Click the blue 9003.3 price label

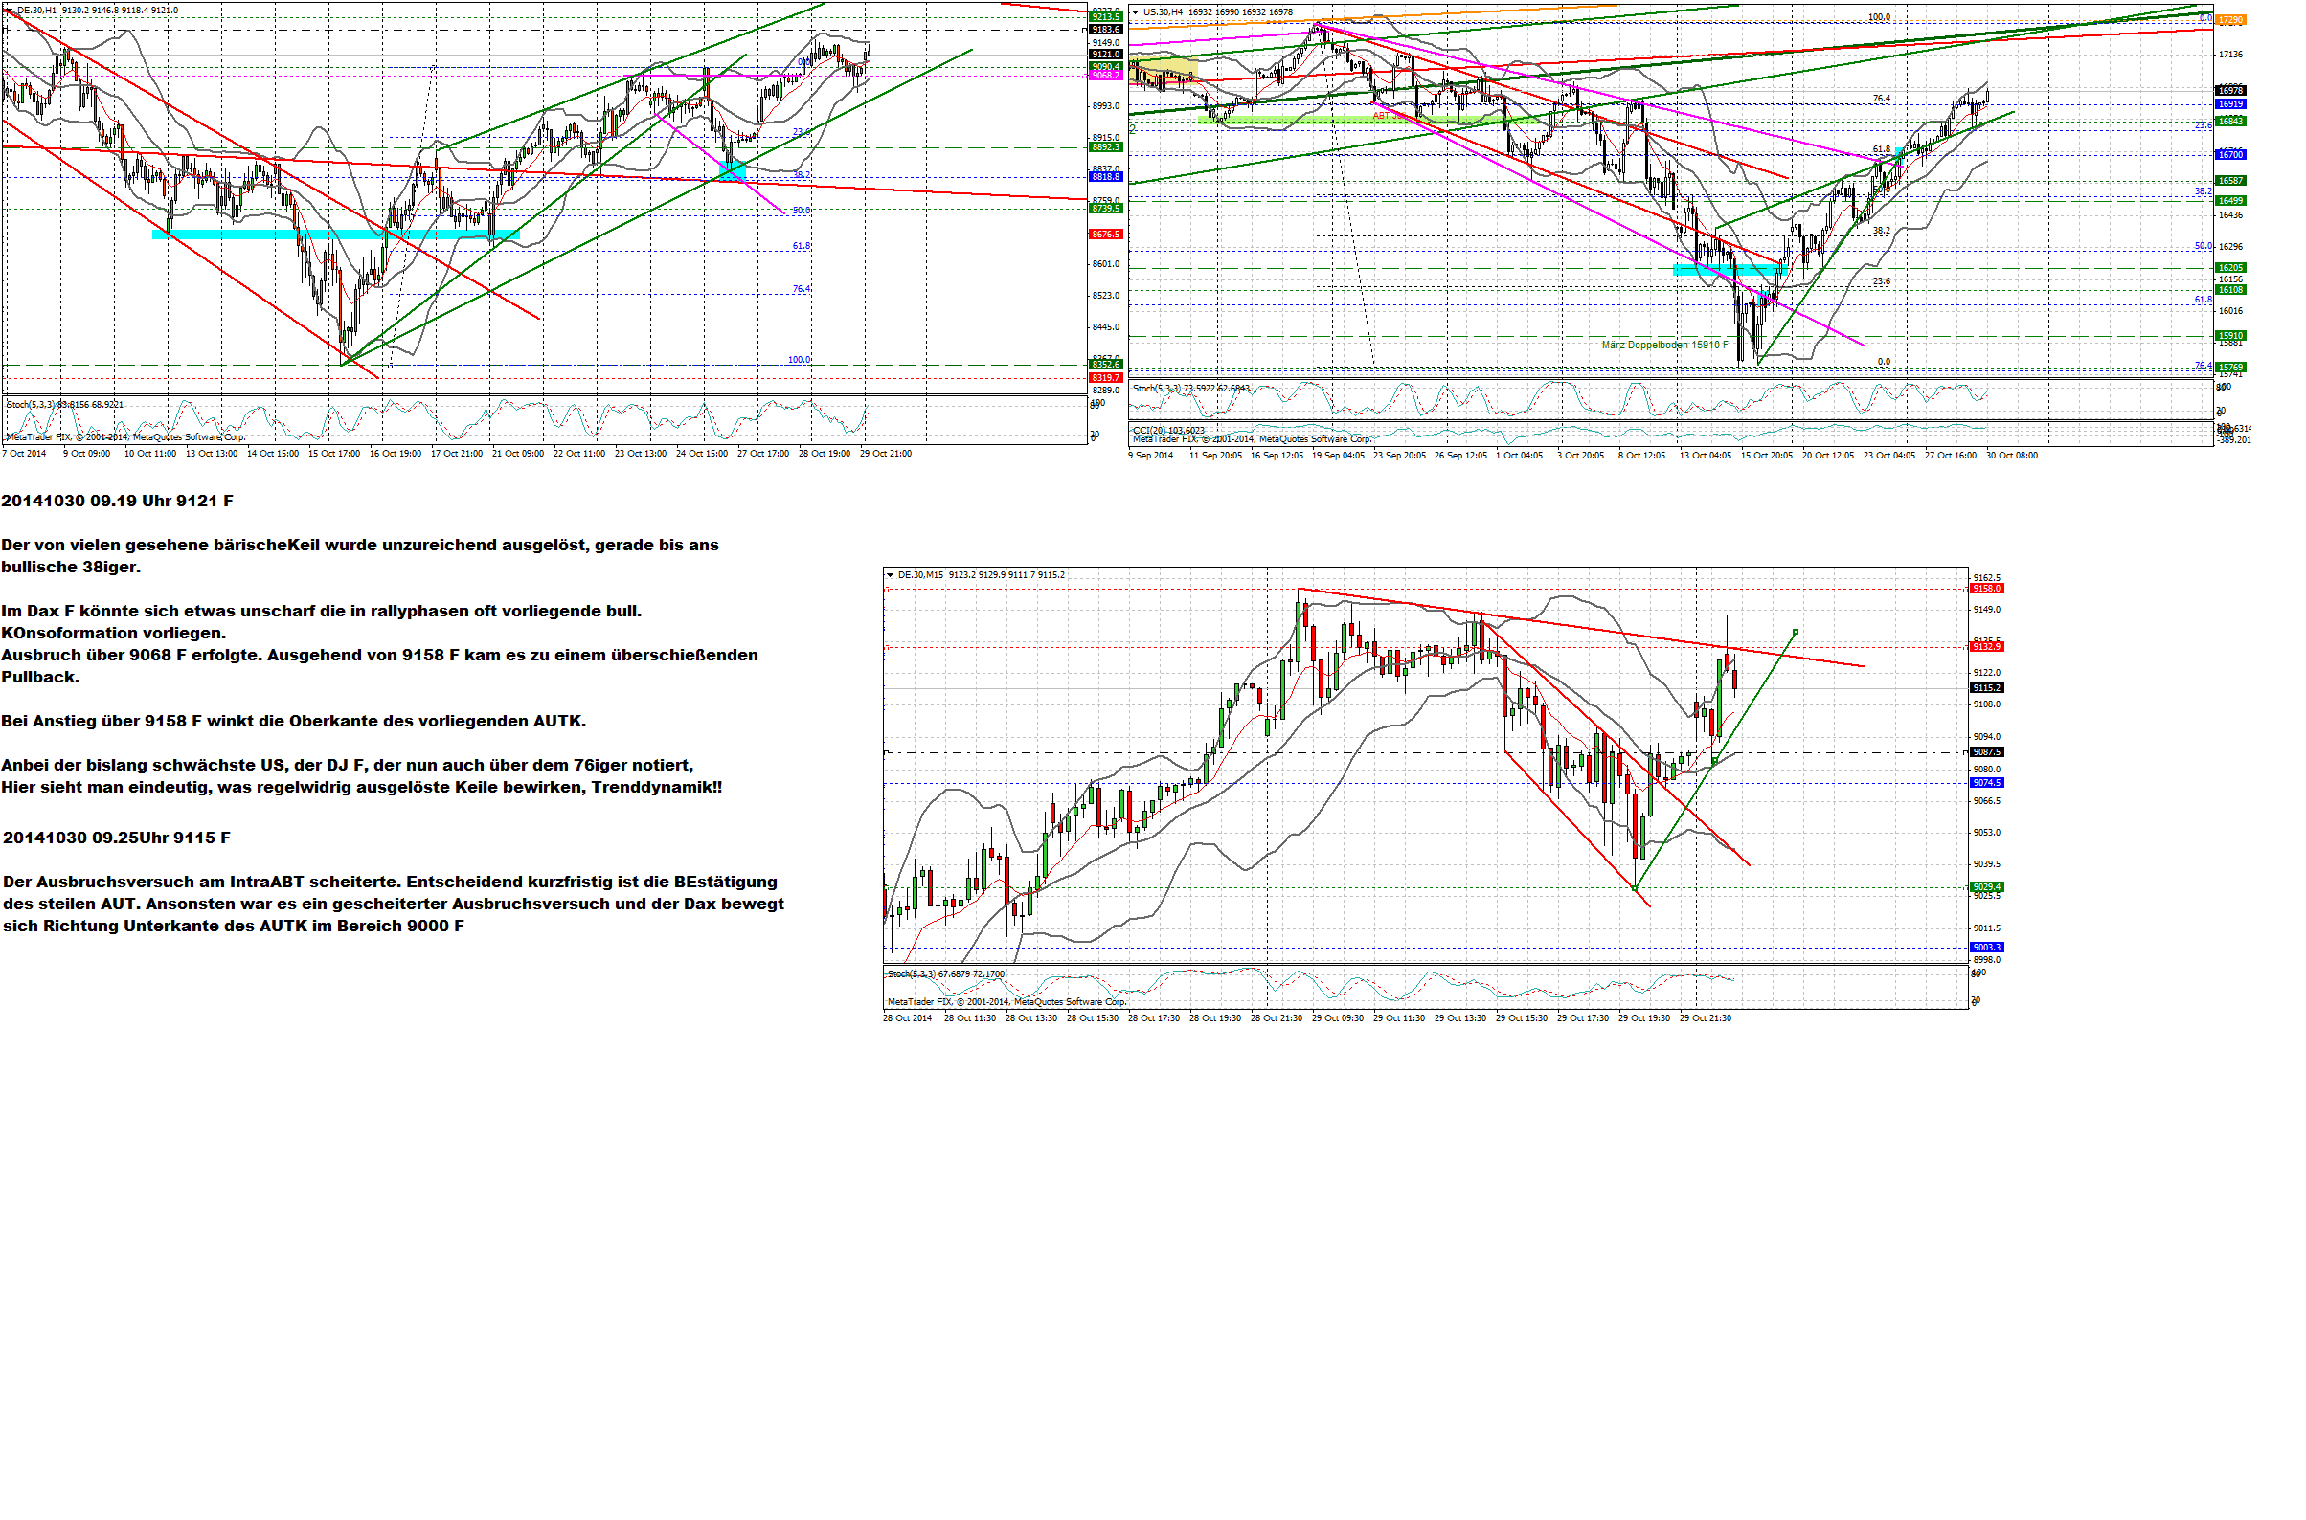(1986, 948)
